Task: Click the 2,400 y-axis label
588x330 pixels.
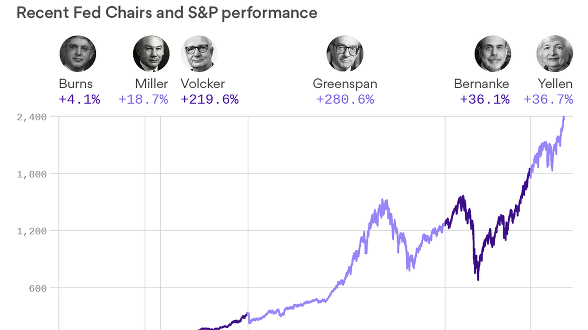Action: [x=32, y=117]
